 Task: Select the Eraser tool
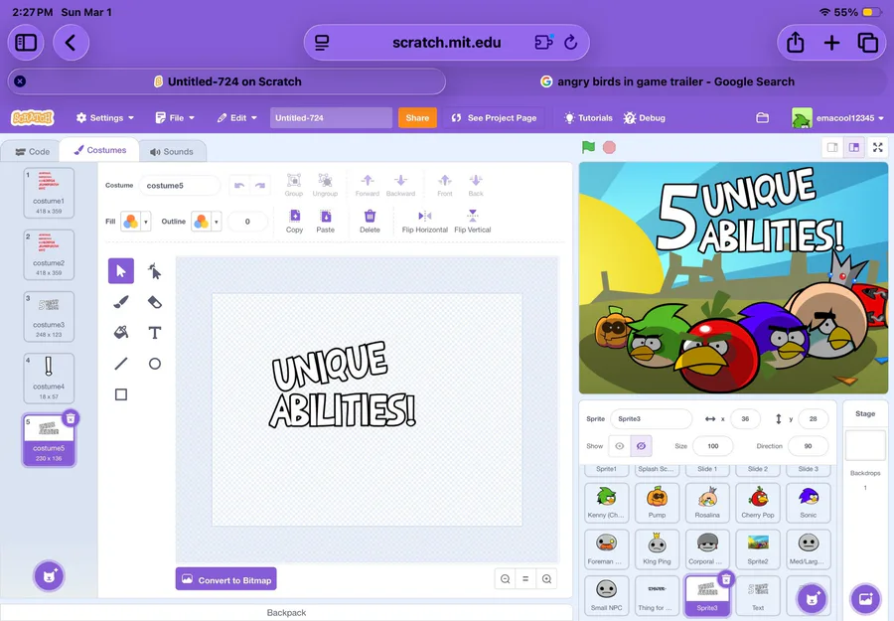(x=155, y=302)
